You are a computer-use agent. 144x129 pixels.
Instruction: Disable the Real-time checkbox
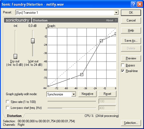[x=123, y=71]
